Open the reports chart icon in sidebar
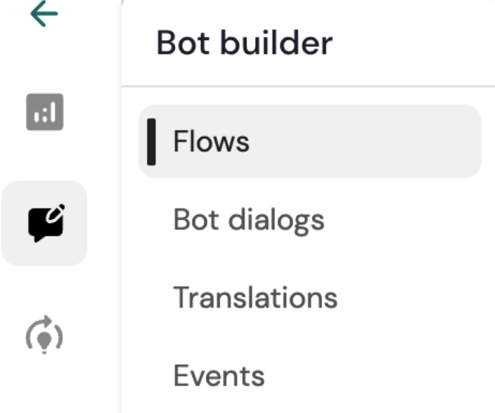This screenshot has width=495, height=413. (x=44, y=112)
